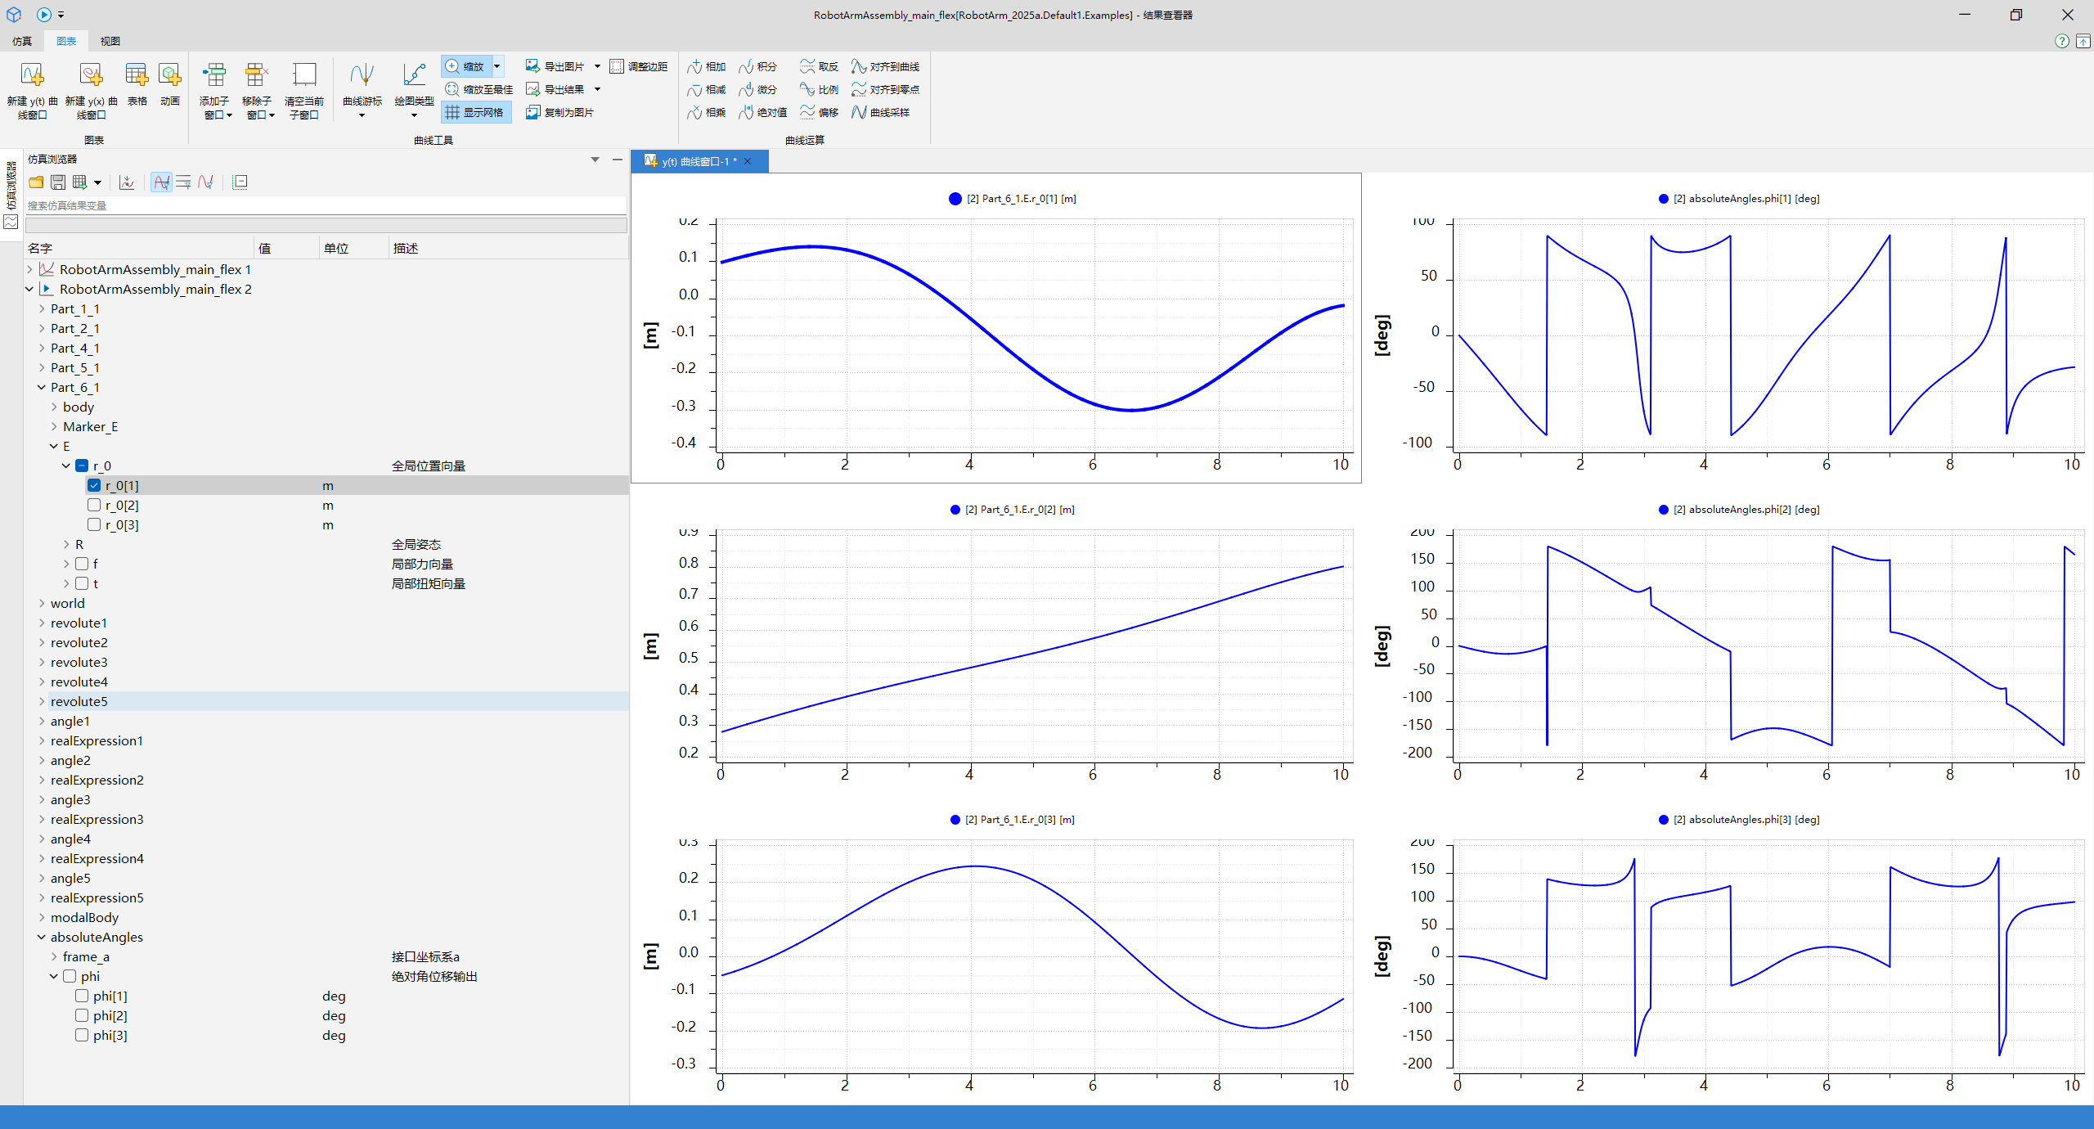Start the 动画 animation tool
Image resolution: width=2094 pixels, height=1129 pixels.
pyautogui.click(x=170, y=84)
